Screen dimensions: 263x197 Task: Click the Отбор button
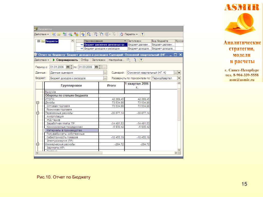[x=84, y=60]
